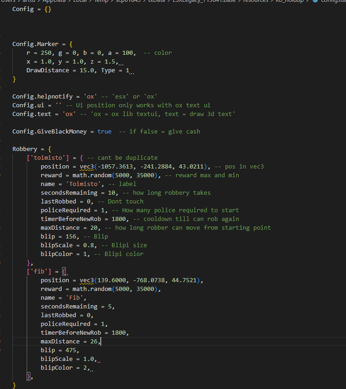Click the 'Config.Marker = {' line
This screenshot has height=389, width=346.
point(42,44)
